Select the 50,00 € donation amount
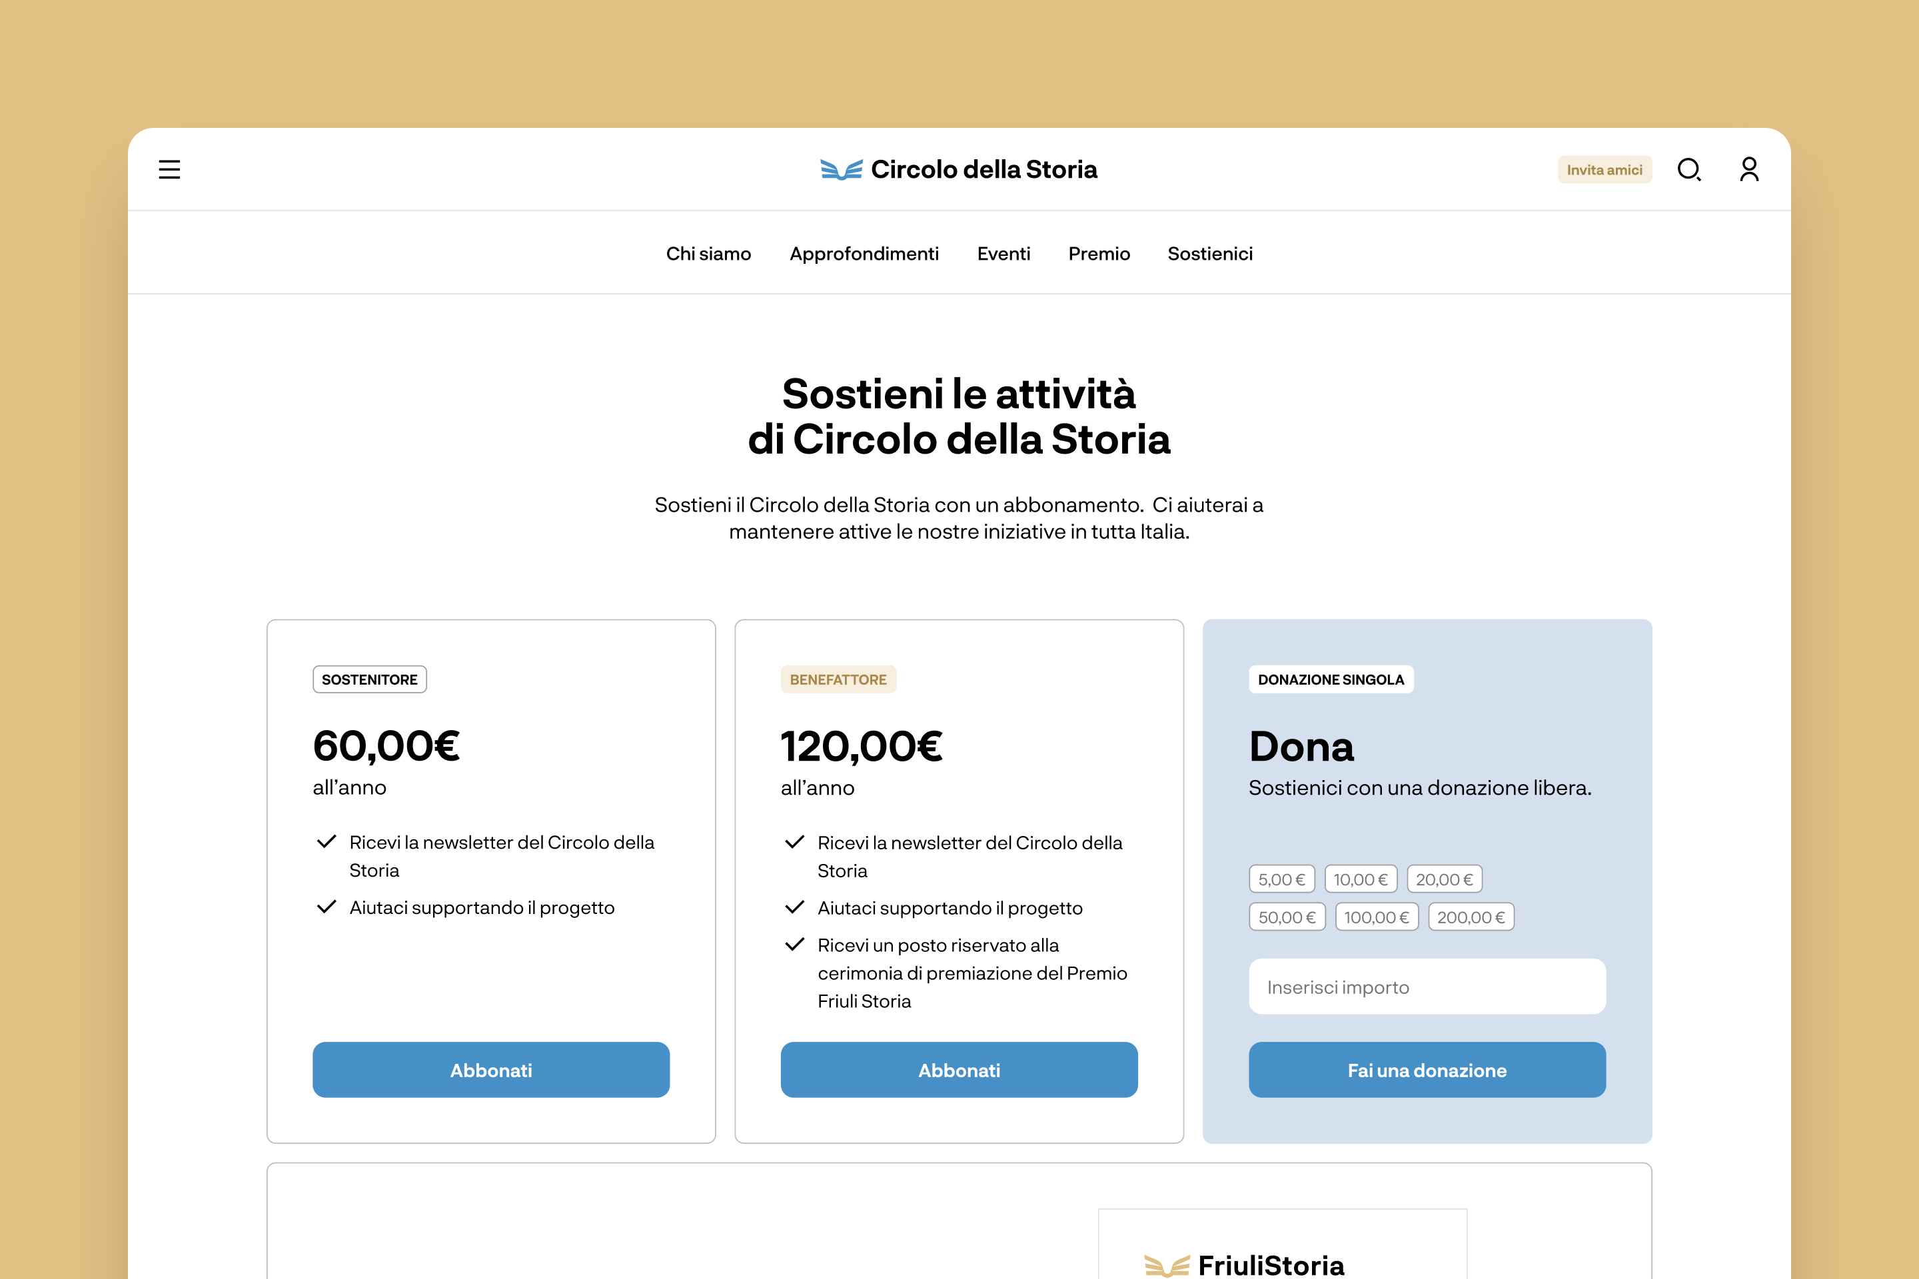Screen dimensions: 1919x1279 1287,917
